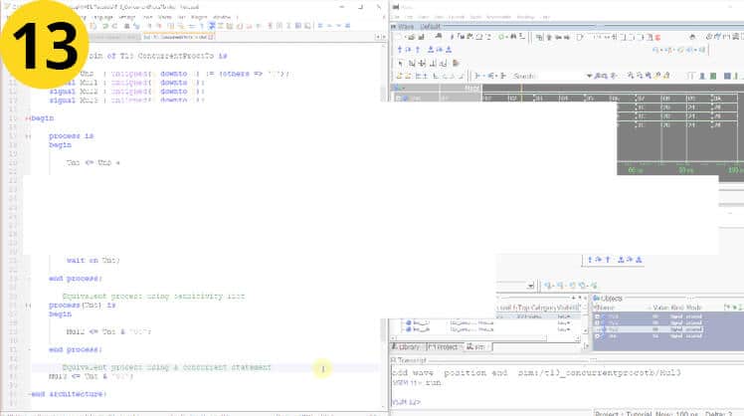Select the highlighted third signal in Objects
This screenshot has width=744, height=416.
pos(650,329)
